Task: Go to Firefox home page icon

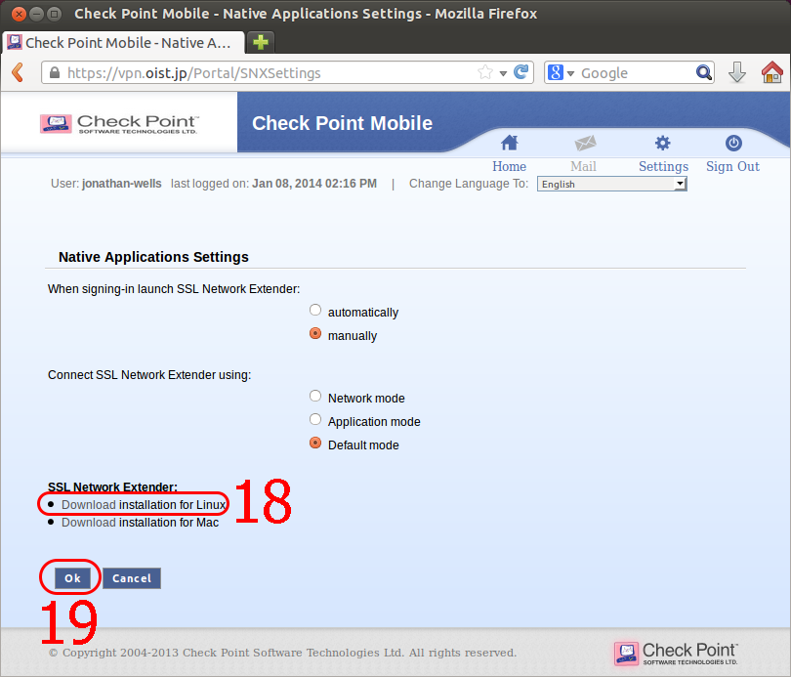Action: pos(771,72)
